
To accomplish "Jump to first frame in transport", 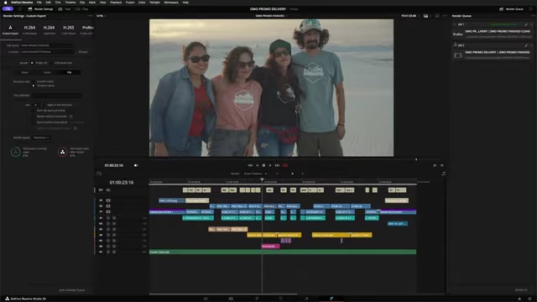I will point(250,165).
